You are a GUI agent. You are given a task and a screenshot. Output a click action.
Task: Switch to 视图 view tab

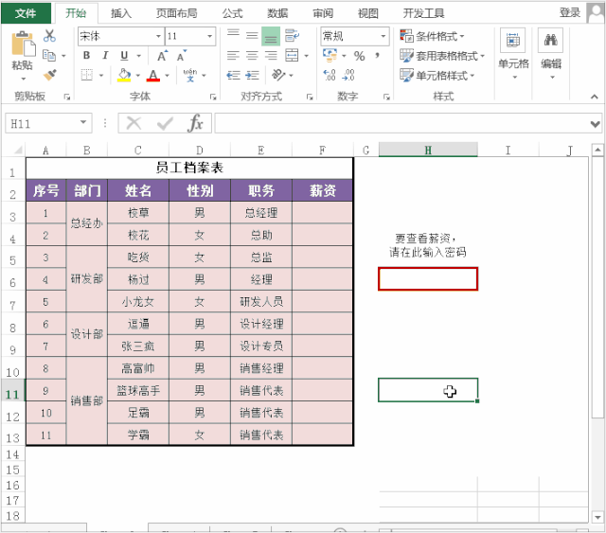coord(368,13)
